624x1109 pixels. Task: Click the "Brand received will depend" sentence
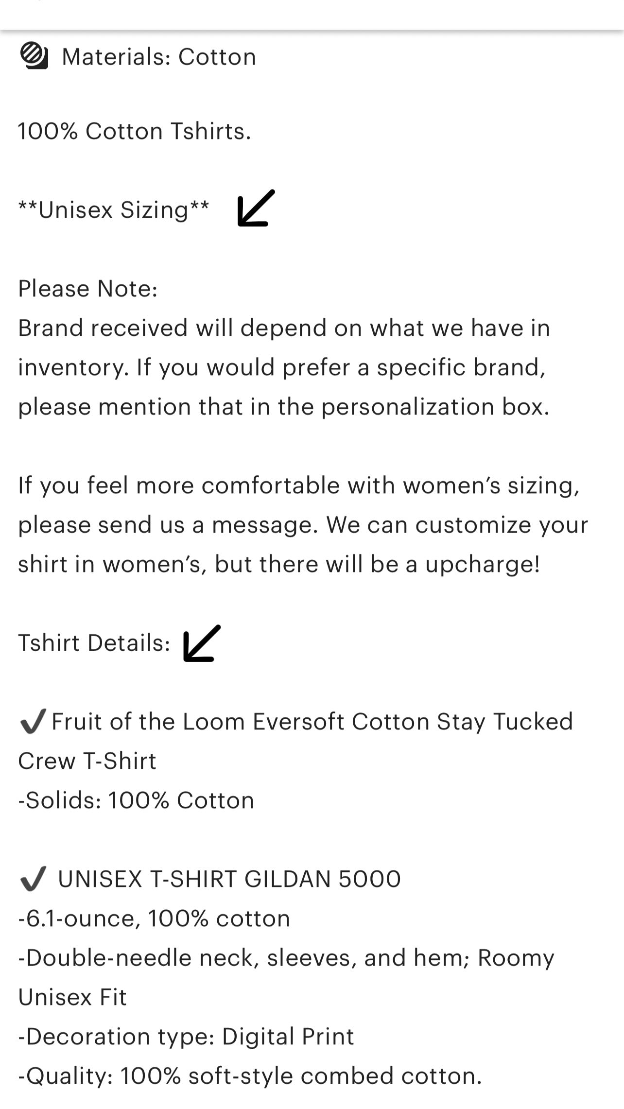click(x=284, y=328)
